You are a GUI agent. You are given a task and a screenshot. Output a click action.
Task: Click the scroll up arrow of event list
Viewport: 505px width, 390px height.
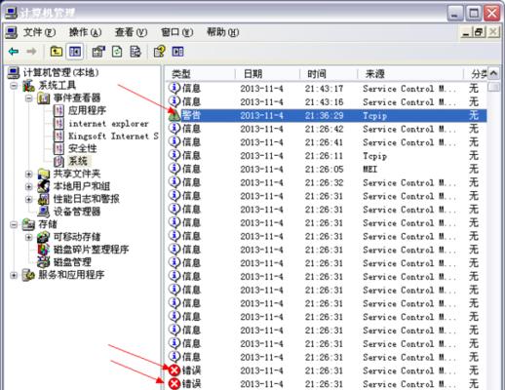pos(493,73)
